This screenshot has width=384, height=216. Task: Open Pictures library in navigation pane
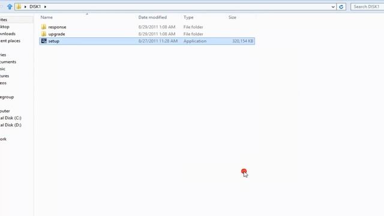point(4,76)
